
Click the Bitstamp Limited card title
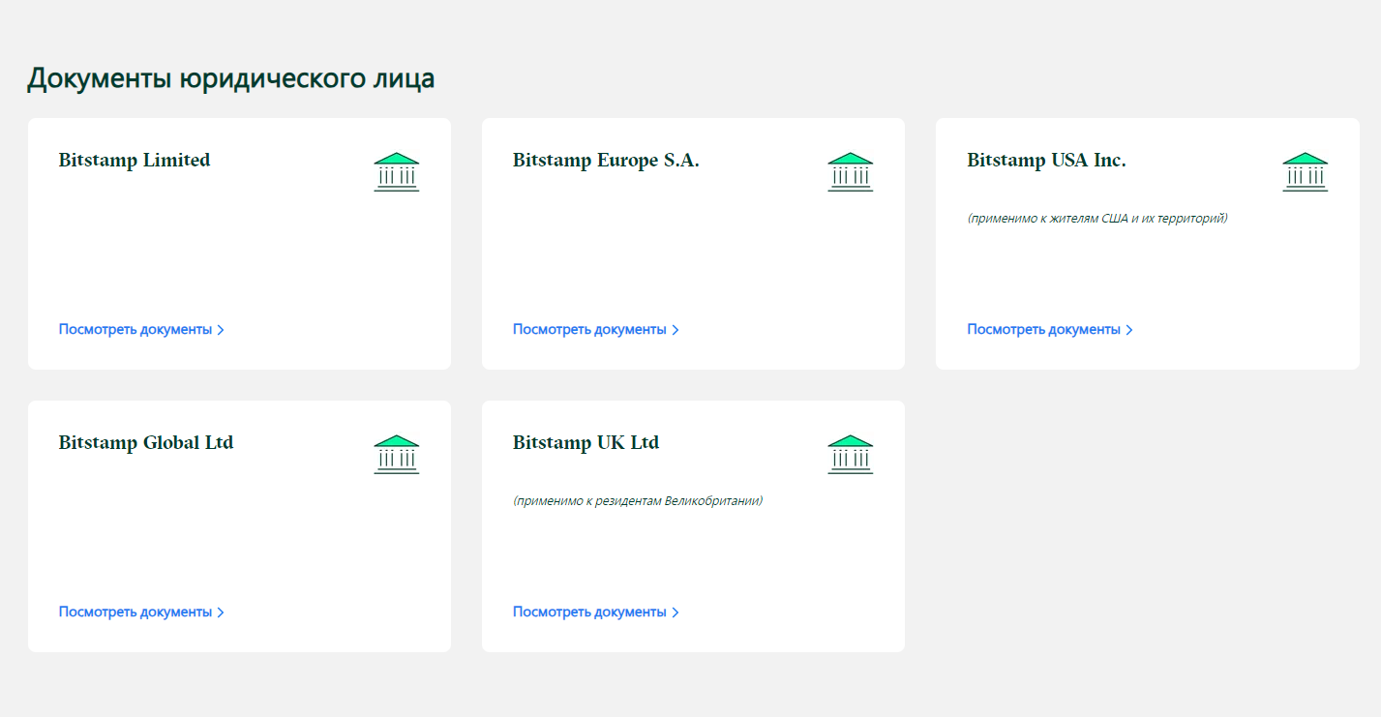click(x=135, y=161)
